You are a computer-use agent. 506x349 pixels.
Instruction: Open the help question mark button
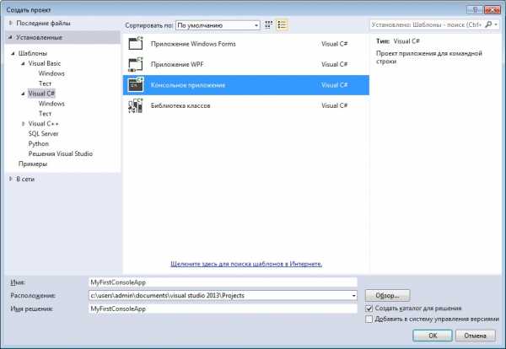pyautogui.click(x=475, y=9)
